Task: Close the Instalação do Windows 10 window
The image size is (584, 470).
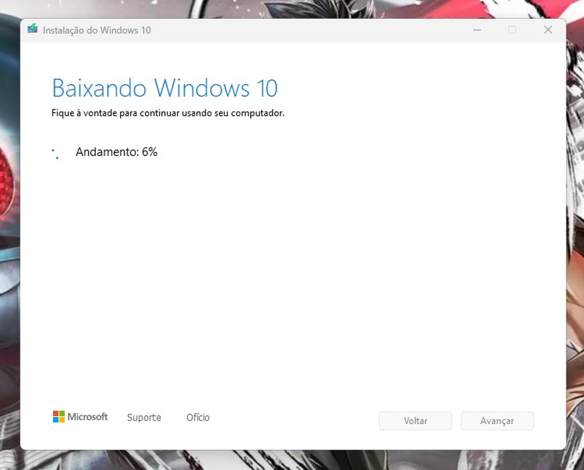Action: point(548,30)
